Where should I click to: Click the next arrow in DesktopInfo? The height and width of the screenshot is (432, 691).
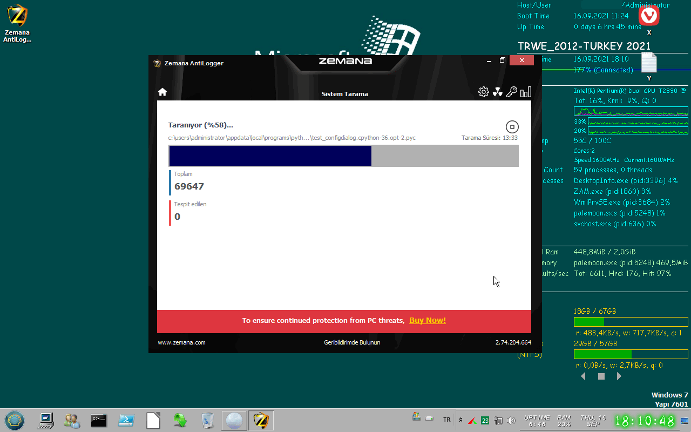(x=619, y=376)
